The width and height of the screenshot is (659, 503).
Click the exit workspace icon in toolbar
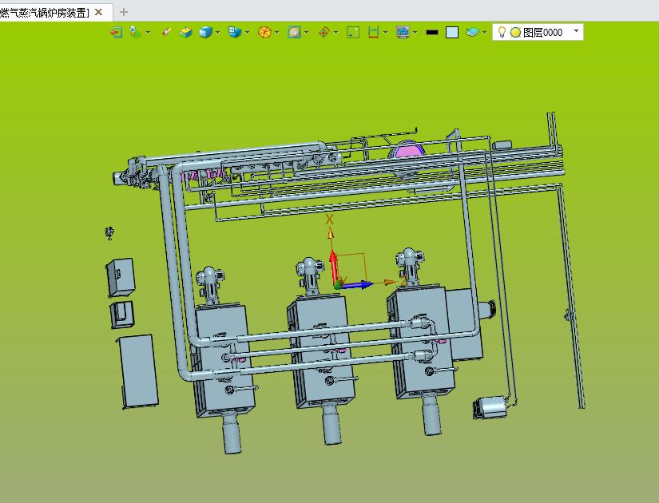click(x=117, y=33)
